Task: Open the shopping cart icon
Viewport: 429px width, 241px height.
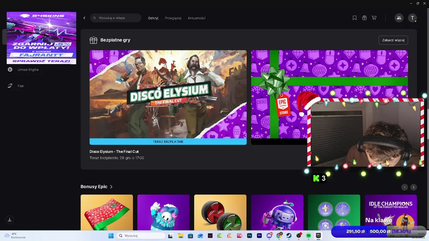Action: (374, 18)
